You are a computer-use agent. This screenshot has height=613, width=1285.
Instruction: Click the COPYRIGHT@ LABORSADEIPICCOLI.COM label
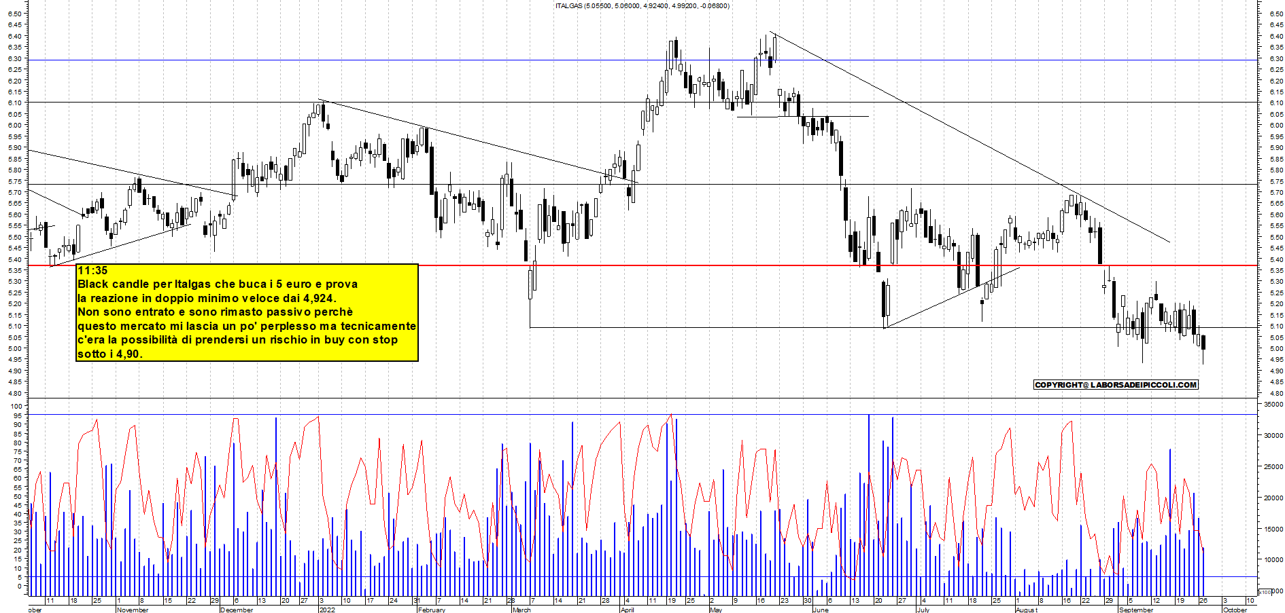click(1116, 385)
